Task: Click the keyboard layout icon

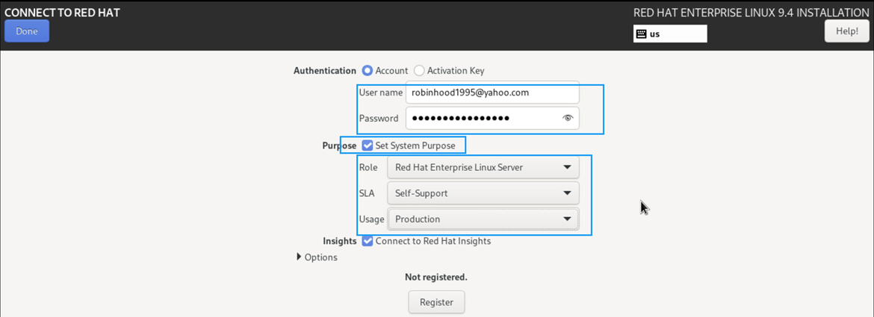Action: [x=641, y=34]
